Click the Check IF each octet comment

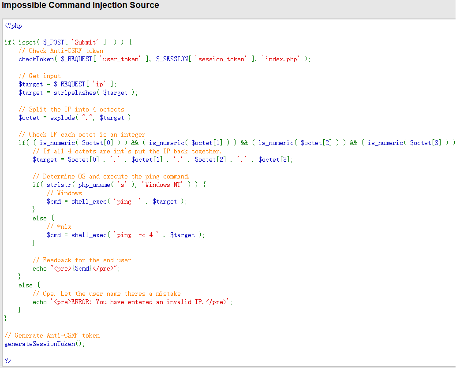point(82,134)
